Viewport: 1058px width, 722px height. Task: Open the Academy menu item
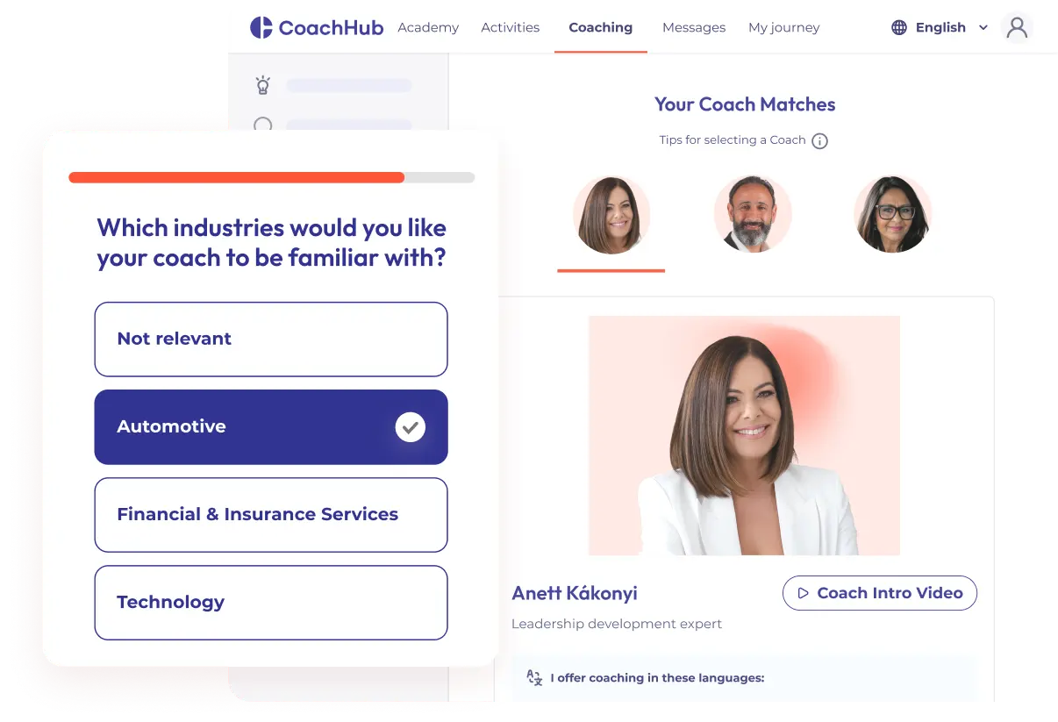point(428,28)
